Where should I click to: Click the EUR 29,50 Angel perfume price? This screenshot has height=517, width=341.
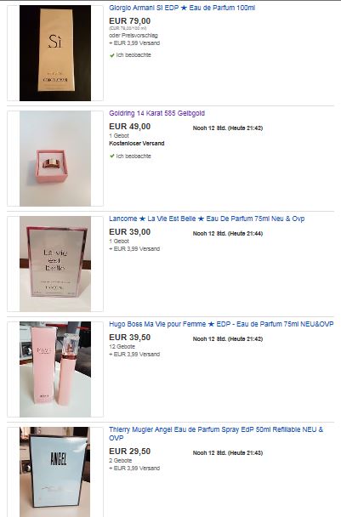(129, 452)
